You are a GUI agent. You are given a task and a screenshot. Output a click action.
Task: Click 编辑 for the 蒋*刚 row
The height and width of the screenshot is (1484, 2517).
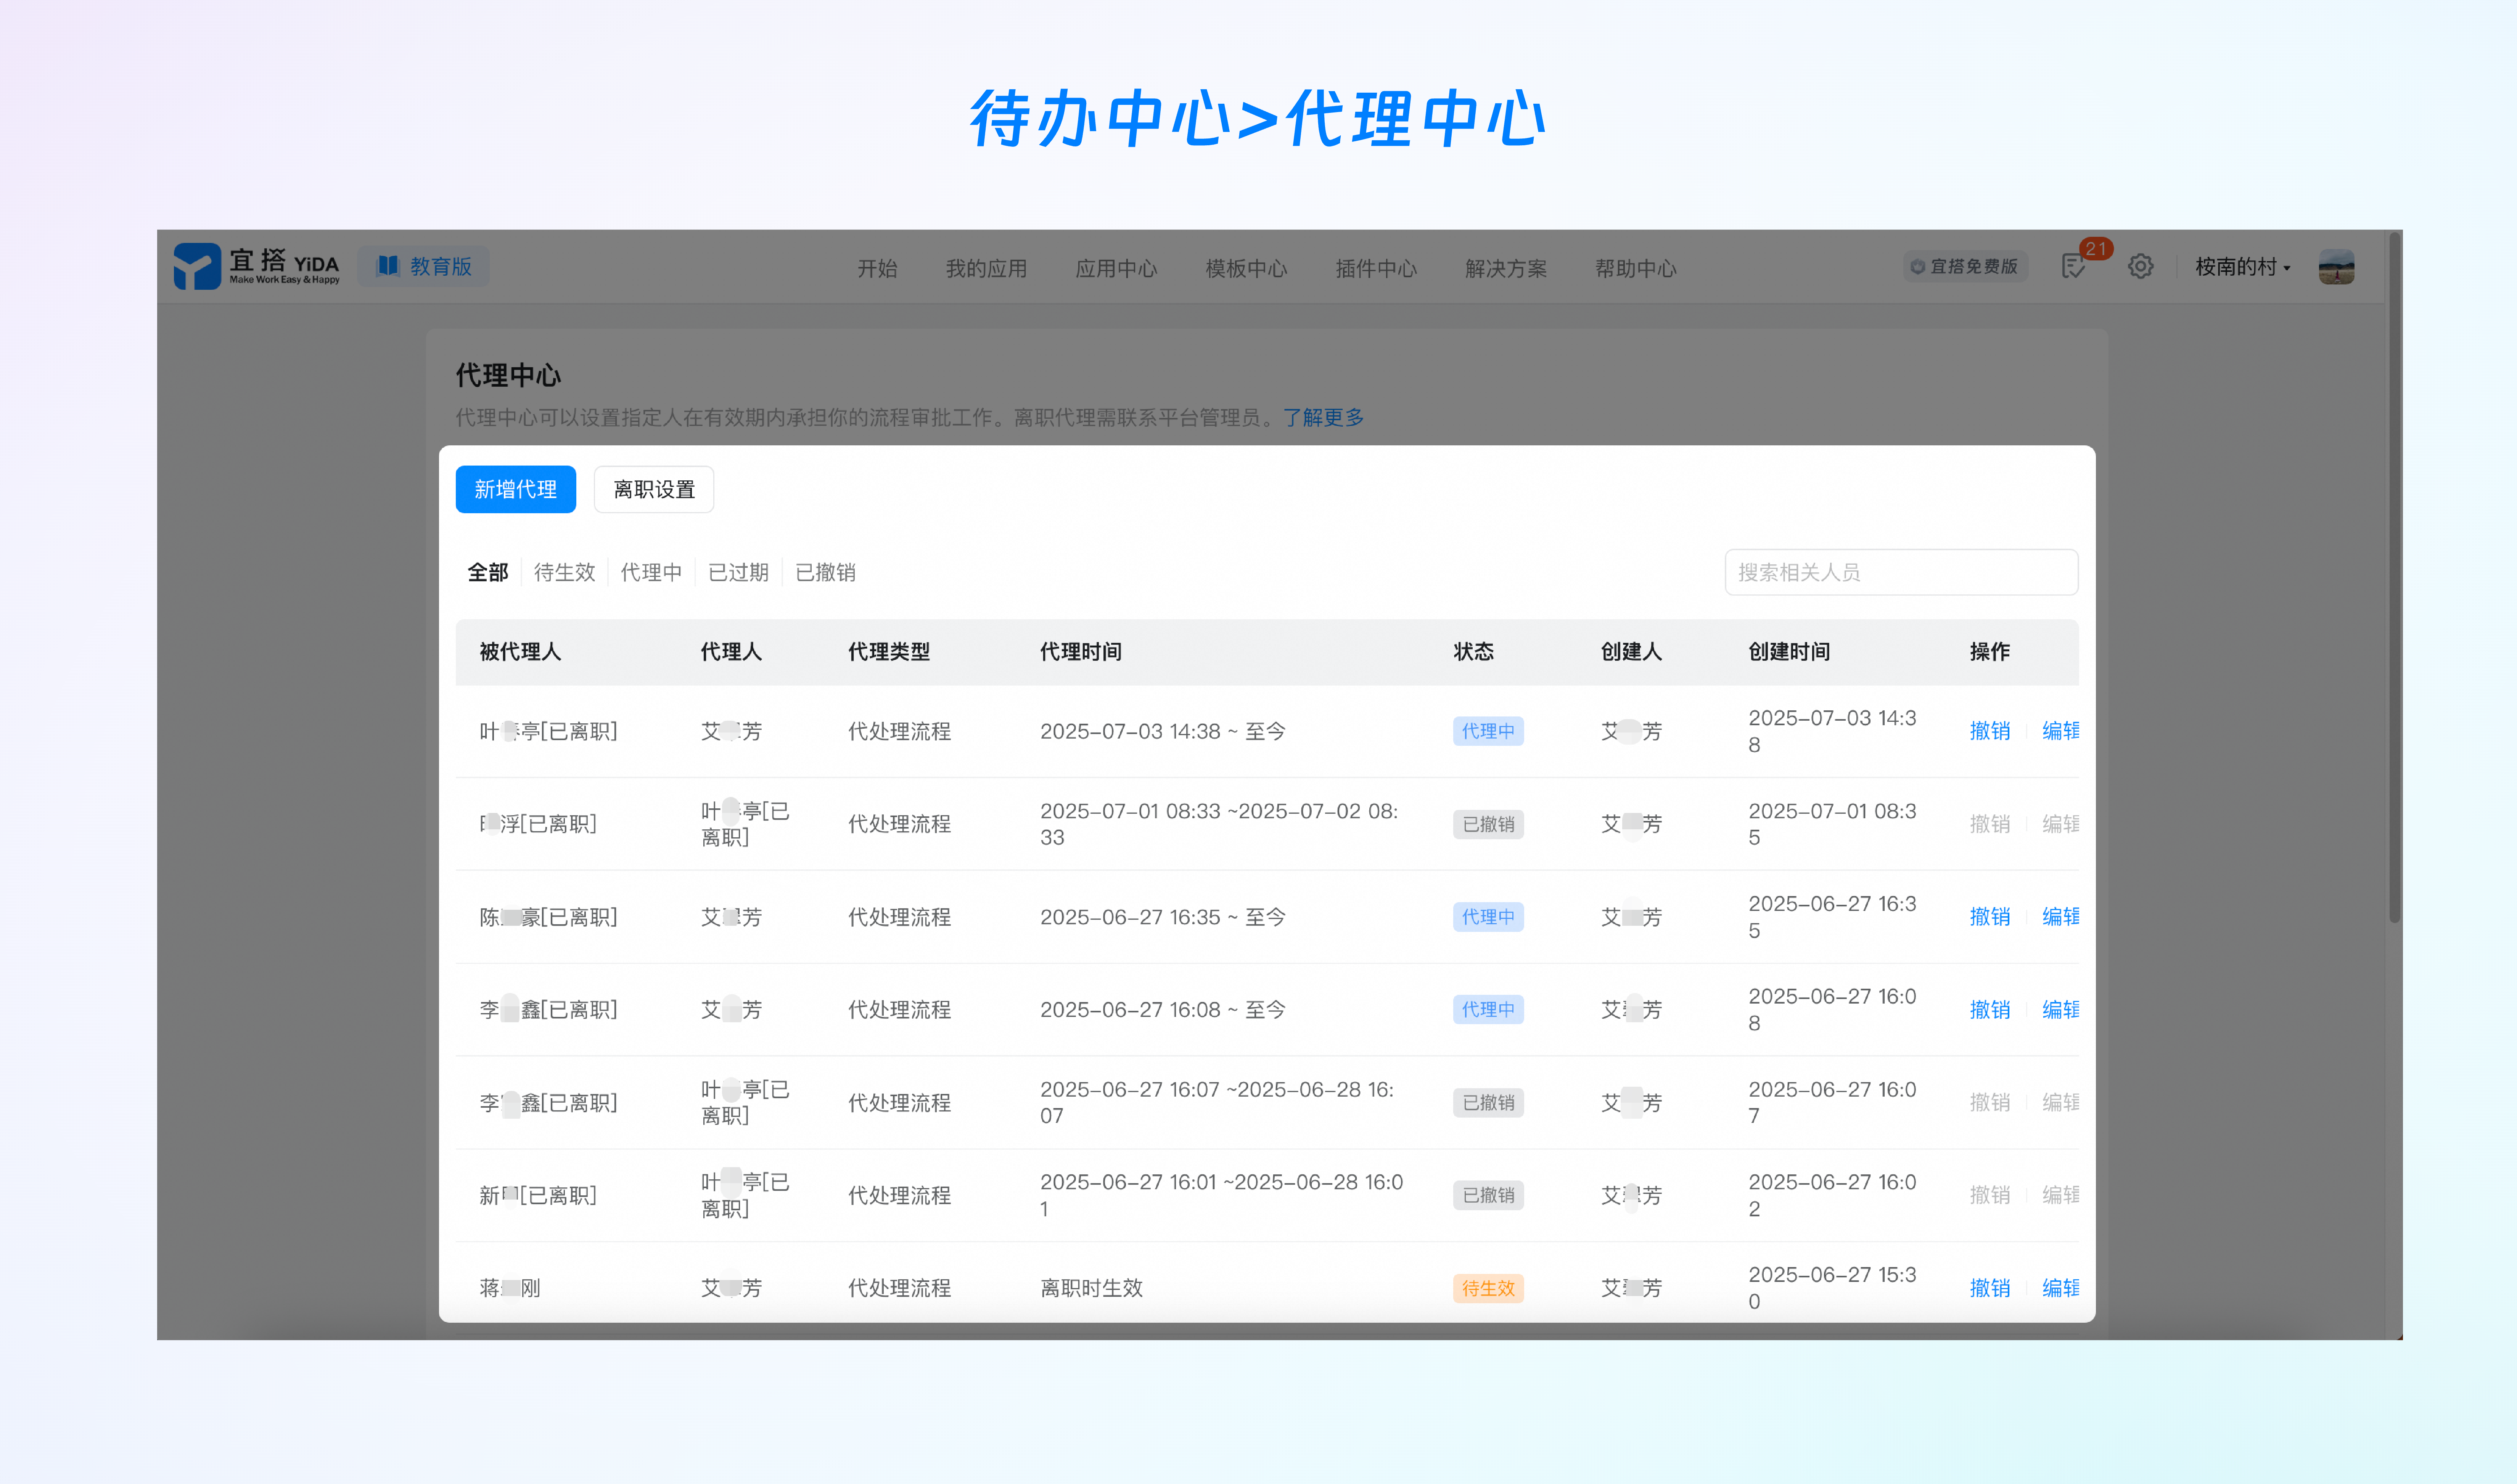(2060, 1288)
